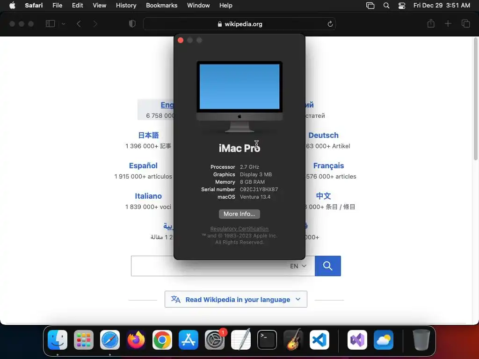The height and width of the screenshot is (359, 479).
Task: Click the wikipedia.org address bar
Action: click(x=239, y=24)
